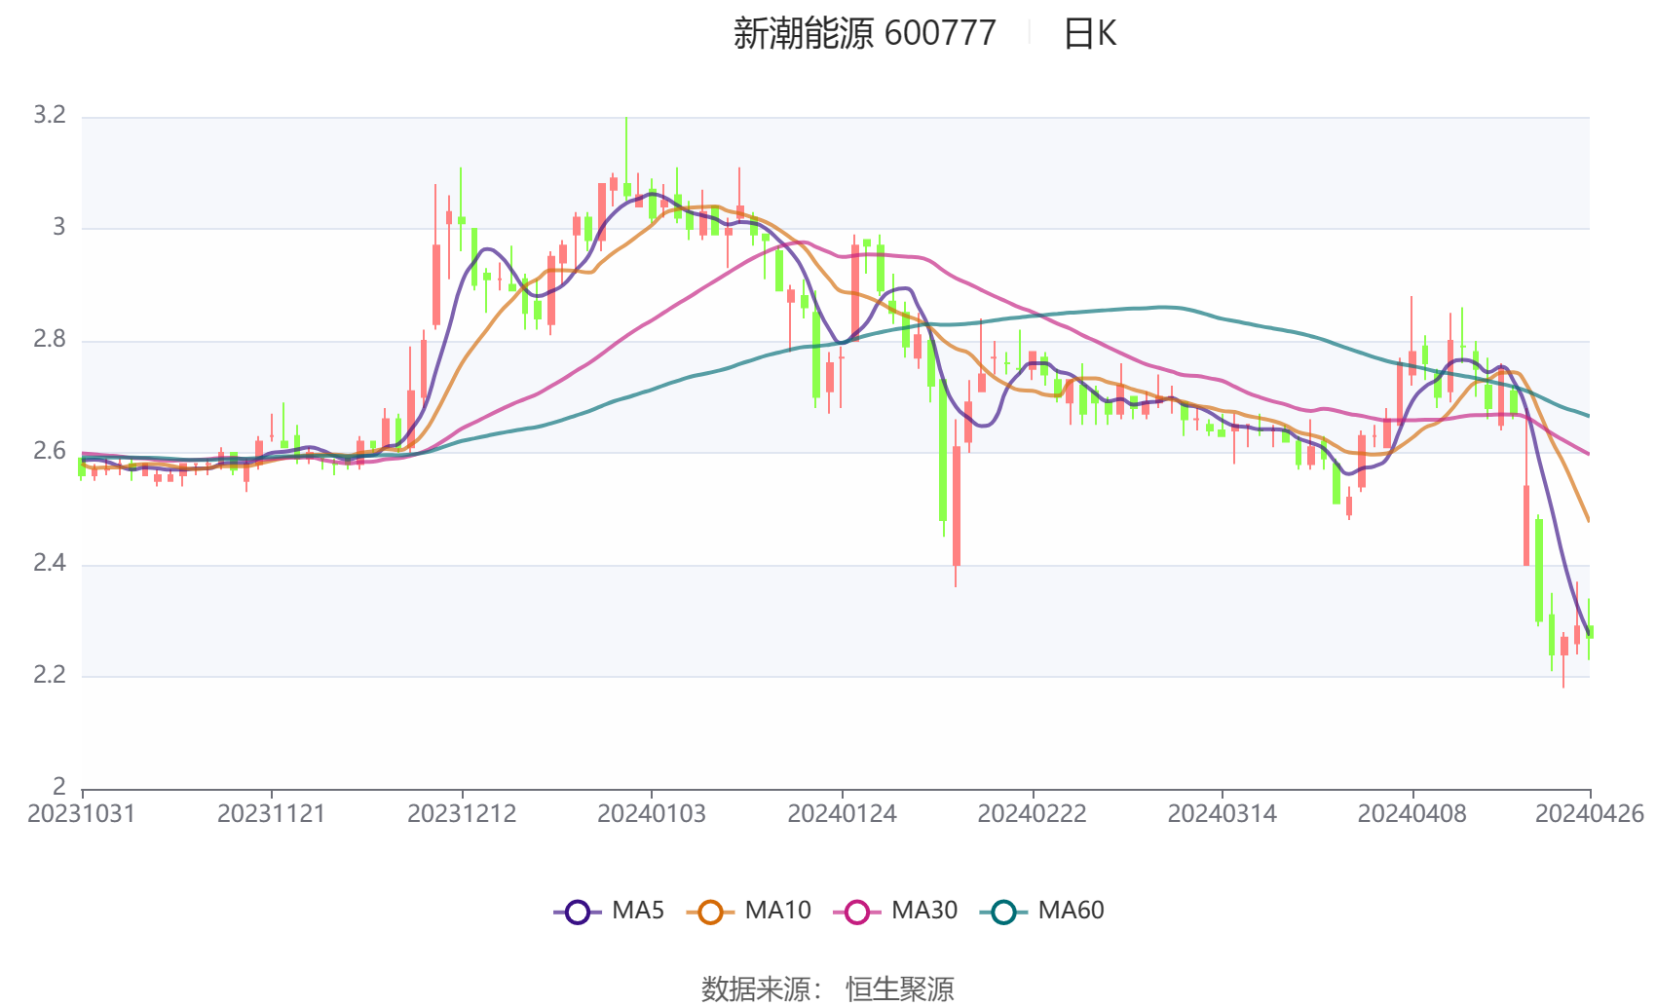Click the MA5 purple legend marker
Viewport: 1656px width, 1007px height.
pos(578,913)
